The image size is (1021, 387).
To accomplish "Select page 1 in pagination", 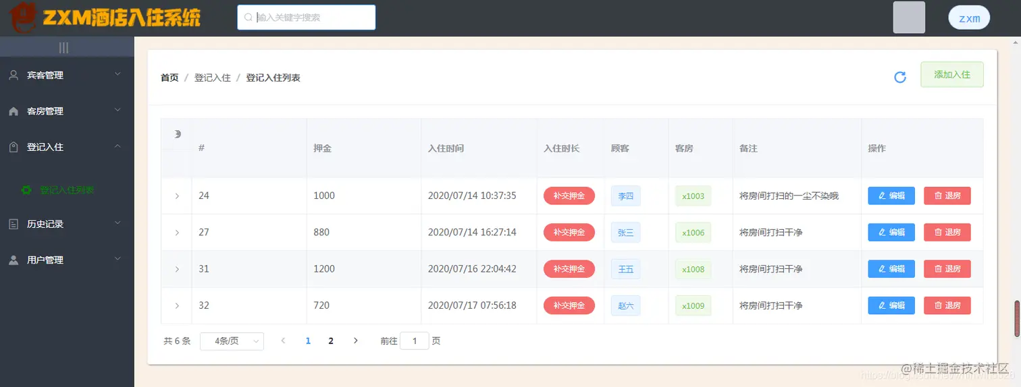I will [x=308, y=341].
